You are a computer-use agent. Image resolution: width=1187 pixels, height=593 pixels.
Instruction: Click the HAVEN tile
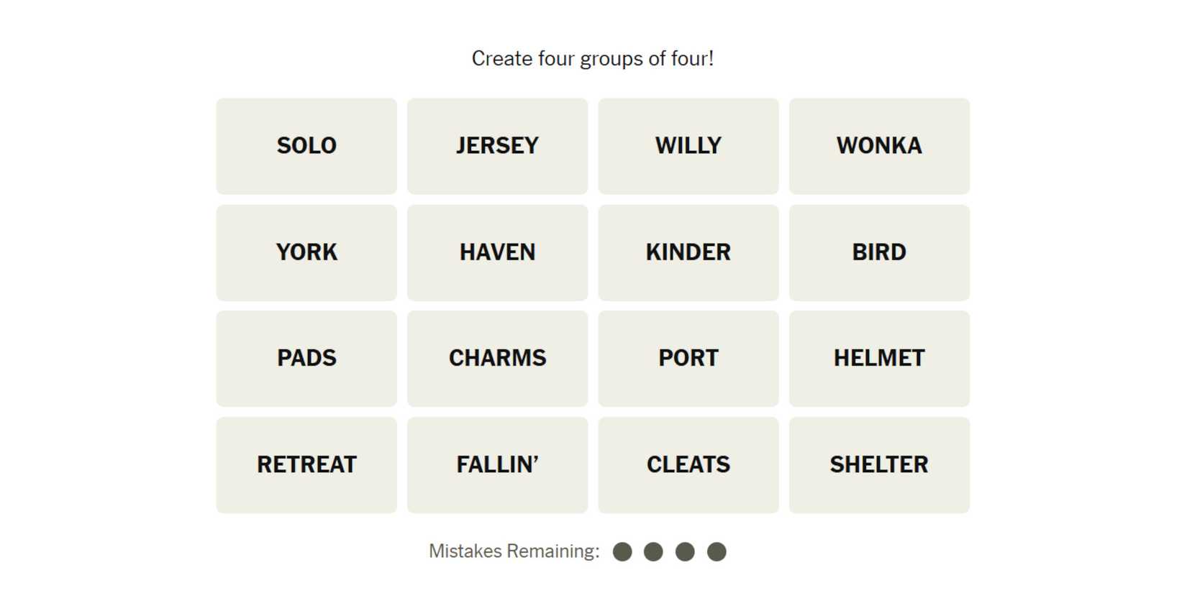[x=497, y=252]
